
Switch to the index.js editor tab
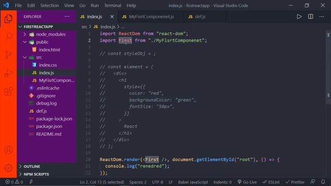97,17
